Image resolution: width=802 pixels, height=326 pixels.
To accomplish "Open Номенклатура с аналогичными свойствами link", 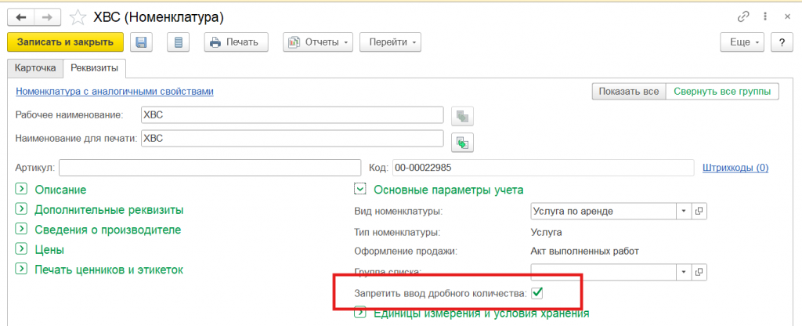I will [x=114, y=91].
